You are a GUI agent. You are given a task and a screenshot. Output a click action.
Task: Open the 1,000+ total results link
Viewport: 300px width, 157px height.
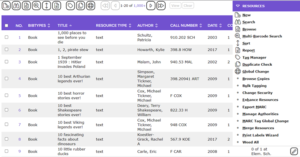140,6
